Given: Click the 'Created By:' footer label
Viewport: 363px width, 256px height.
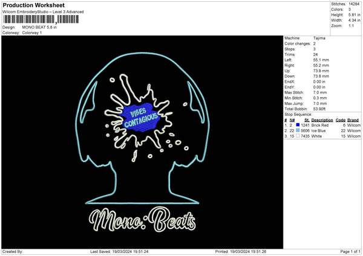Looking at the screenshot, I should tap(13, 252).
